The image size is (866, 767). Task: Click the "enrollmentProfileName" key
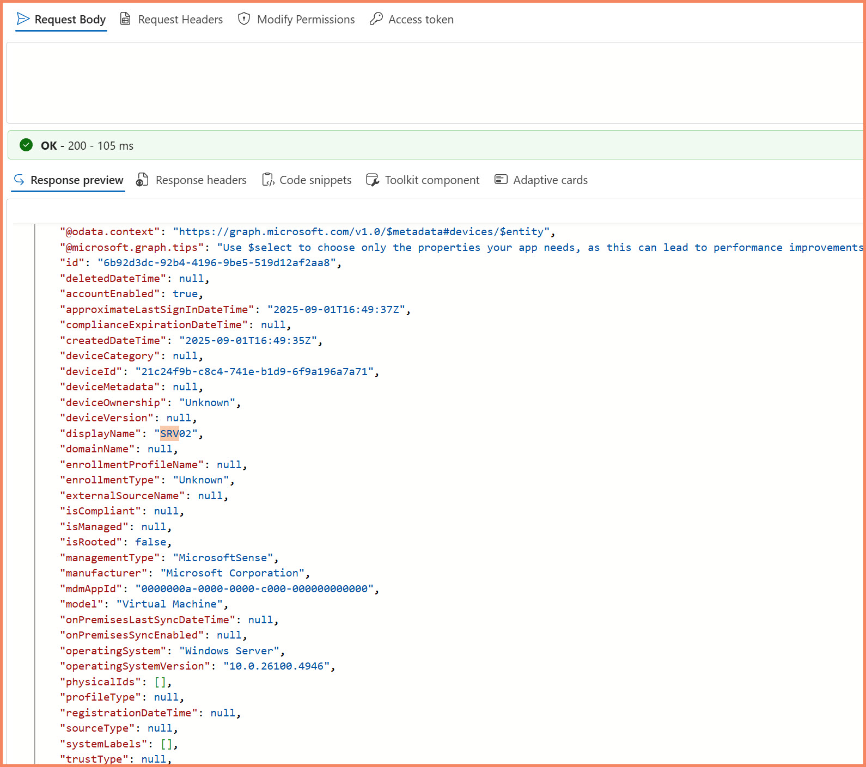(x=132, y=465)
